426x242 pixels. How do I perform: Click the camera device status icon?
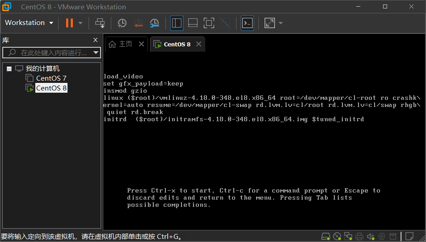coord(382,236)
